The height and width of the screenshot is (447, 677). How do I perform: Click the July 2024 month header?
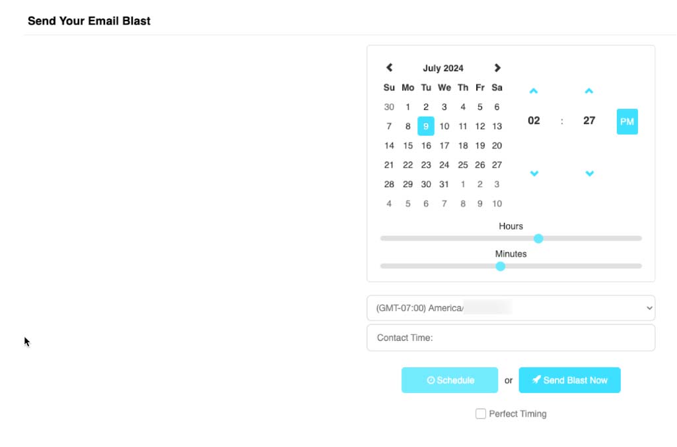[x=443, y=68]
